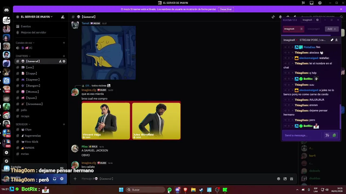Open Eventos in server sidebar
This screenshot has width=346, height=194.
pyautogui.click(x=41, y=26)
